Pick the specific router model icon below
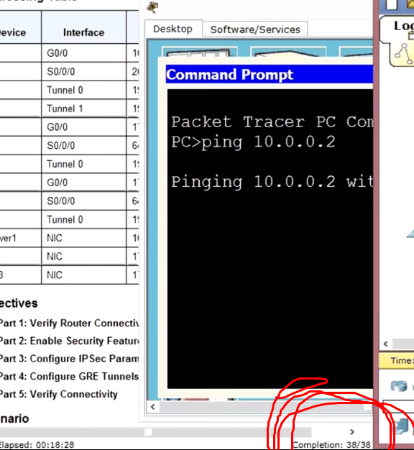Screen dimensions: 414x450 point(402,426)
